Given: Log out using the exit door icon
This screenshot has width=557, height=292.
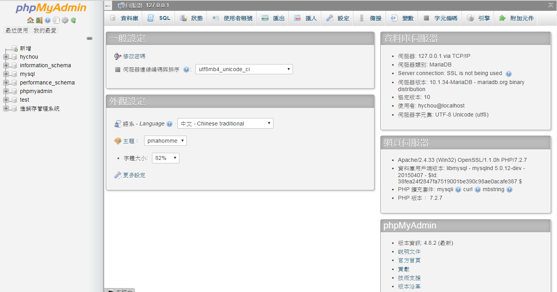Looking at the screenshot, I should pos(39,20).
